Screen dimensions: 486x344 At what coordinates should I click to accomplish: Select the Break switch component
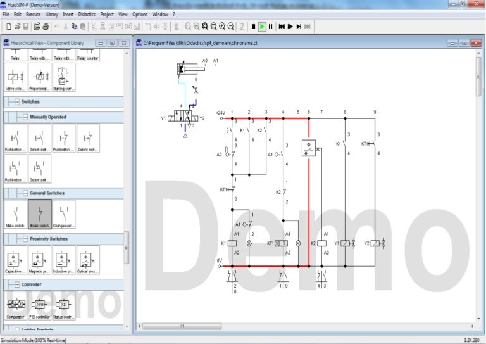click(x=39, y=214)
